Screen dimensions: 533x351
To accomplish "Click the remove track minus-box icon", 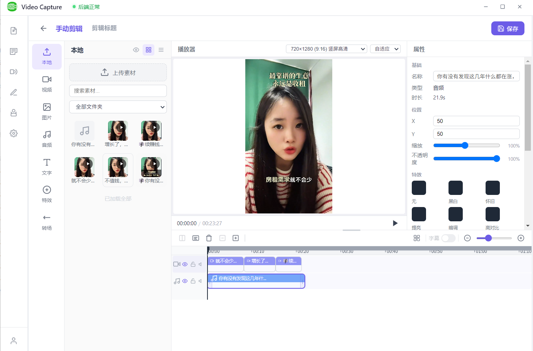I will pos(222,238).
